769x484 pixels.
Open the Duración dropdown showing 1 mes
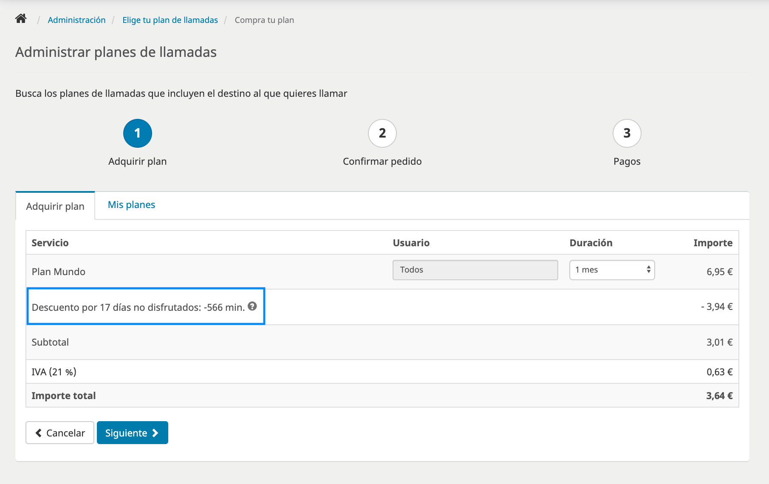pyautogui.click(x=612, y=270)
